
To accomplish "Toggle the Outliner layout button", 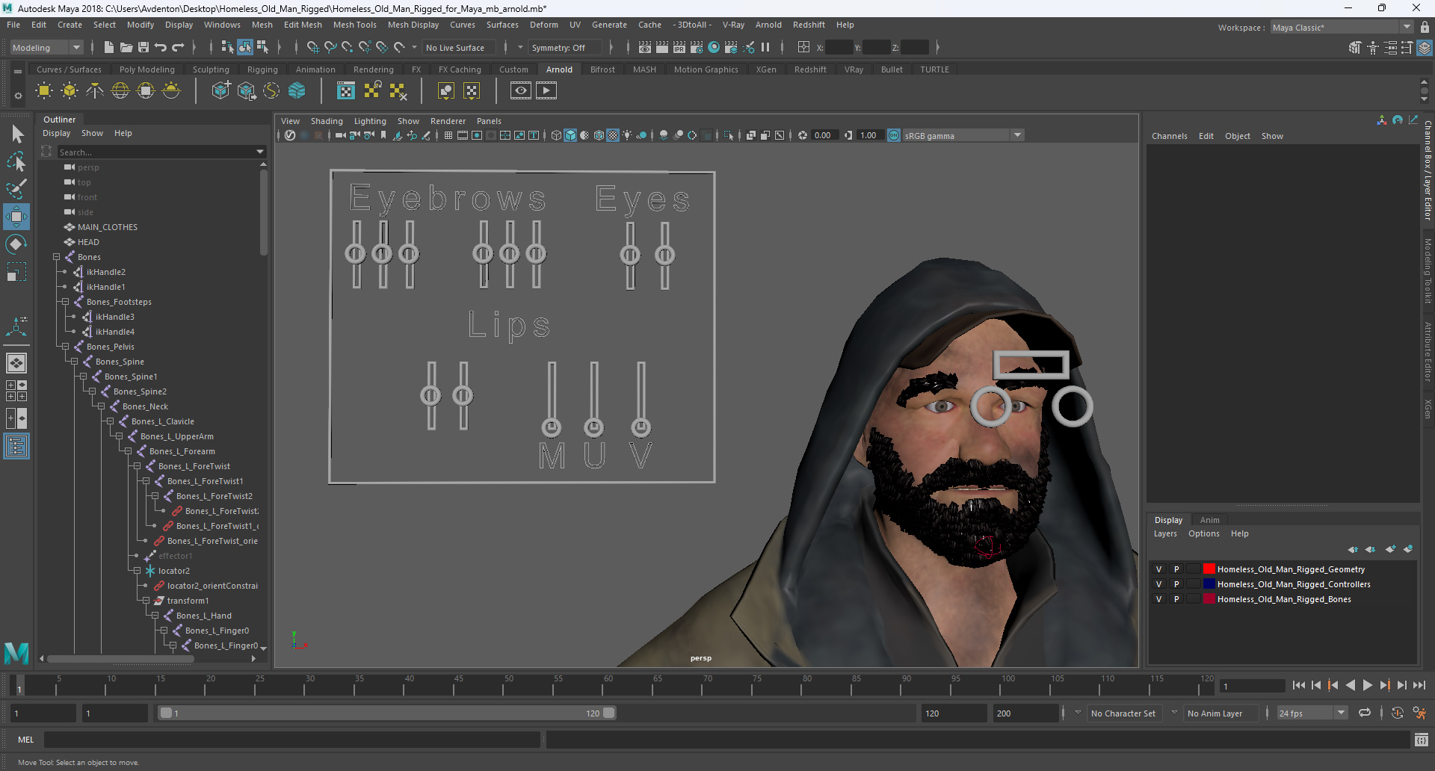I will tap(16, 447).
